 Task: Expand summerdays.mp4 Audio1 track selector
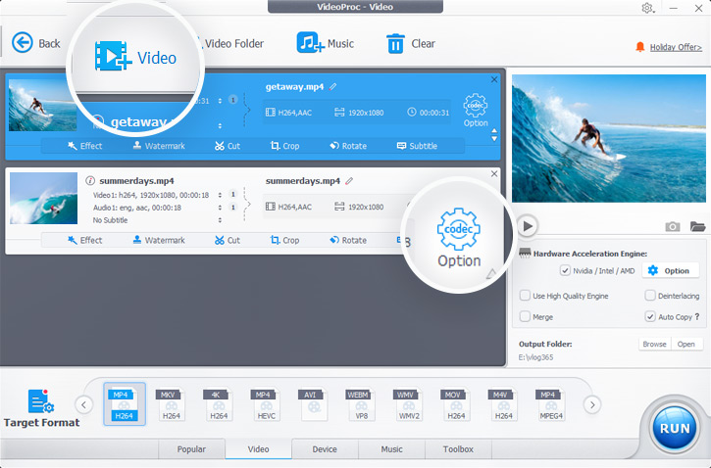pos(220,208)
